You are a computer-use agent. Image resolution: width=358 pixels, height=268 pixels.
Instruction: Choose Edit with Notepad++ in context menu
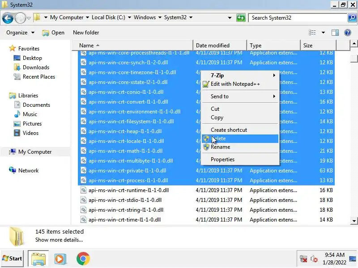(240, 84)
